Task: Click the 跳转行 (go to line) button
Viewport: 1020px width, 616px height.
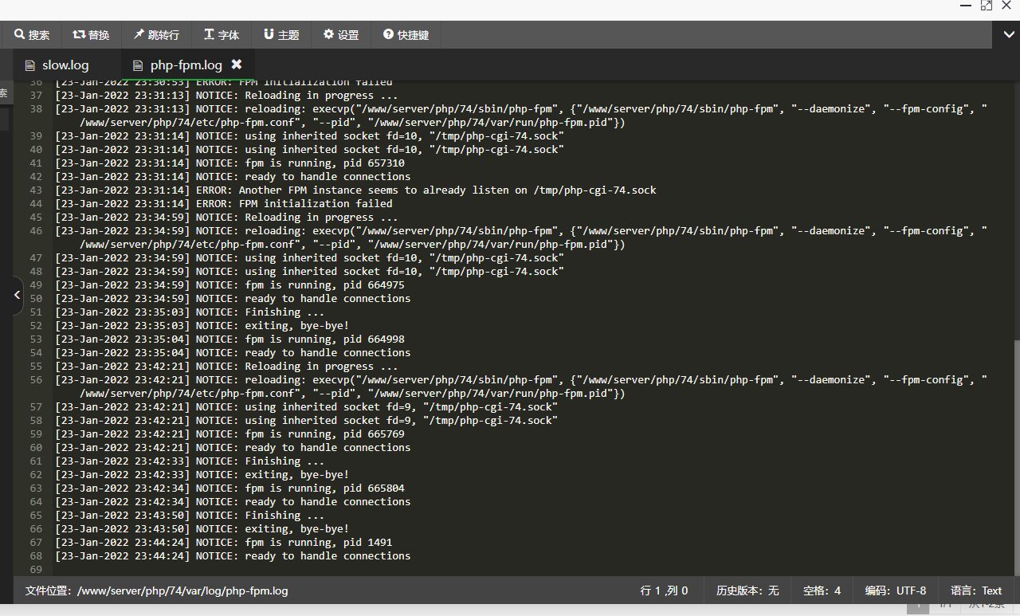Action: (156, 35)
